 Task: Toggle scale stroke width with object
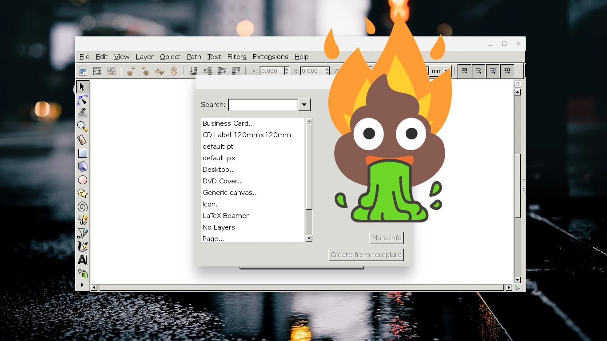pyautogui.click(x=464, y=71)
